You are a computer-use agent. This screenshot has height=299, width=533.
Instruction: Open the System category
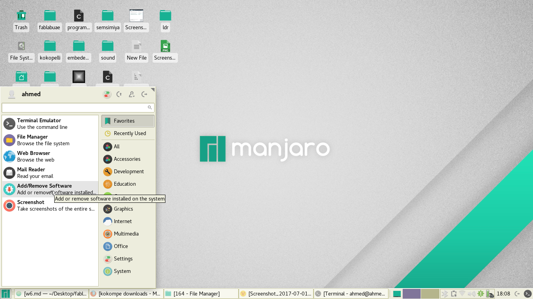[x=128, y=271]
